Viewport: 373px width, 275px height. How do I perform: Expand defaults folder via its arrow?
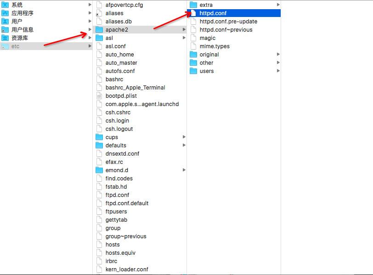click(x=184, y=145)
